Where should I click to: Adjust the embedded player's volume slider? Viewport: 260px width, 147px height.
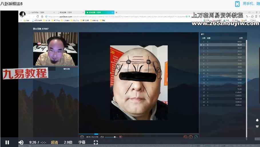coord(111,137)
